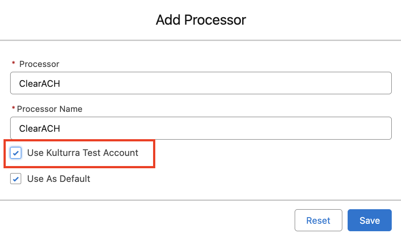Click the ClearACH text in Processor field
This screenshot has height=244, width=401.
pos(40,83)
